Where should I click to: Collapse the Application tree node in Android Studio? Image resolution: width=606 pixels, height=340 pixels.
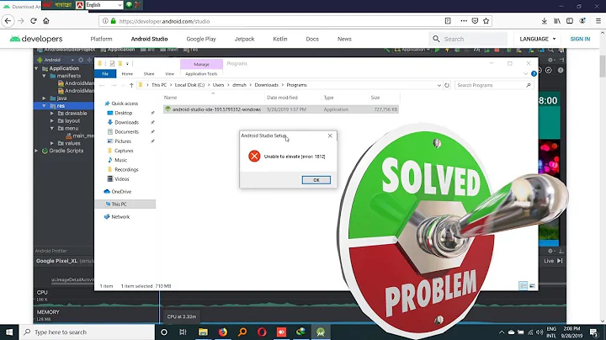[36, 68]
